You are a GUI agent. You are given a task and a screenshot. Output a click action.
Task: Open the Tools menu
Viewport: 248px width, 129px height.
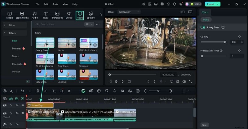tap(55, 4)
